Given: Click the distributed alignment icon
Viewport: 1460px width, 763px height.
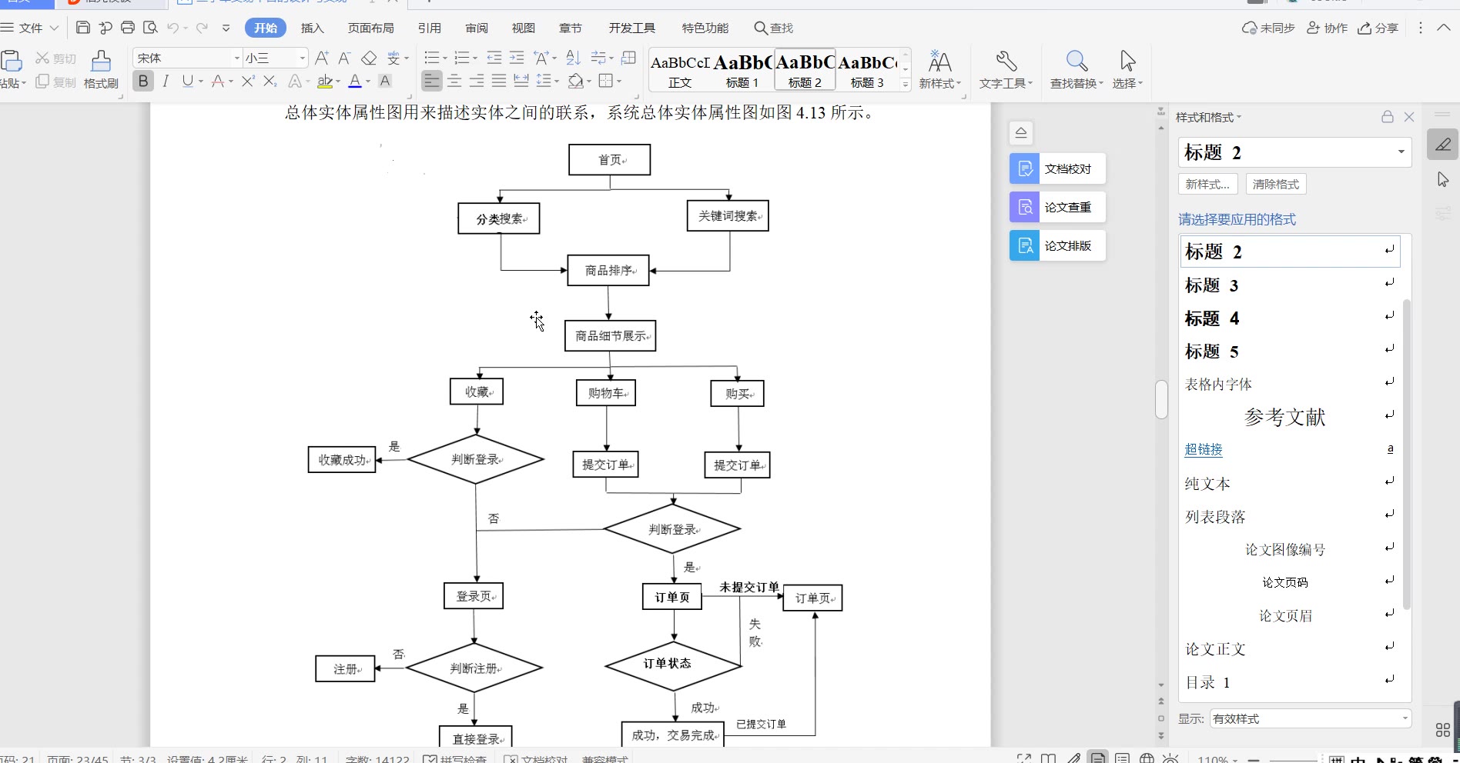Looking at the screenshot, I should 521,81.
